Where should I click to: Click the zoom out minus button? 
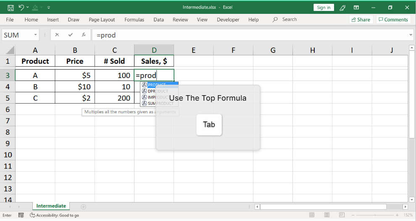[x=353, y=215]
